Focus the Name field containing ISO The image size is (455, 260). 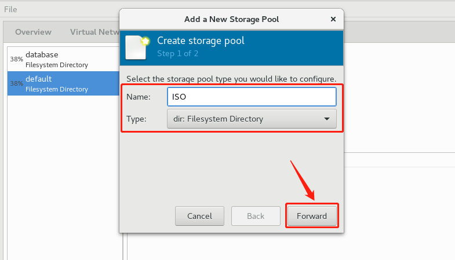pos(251,97)
